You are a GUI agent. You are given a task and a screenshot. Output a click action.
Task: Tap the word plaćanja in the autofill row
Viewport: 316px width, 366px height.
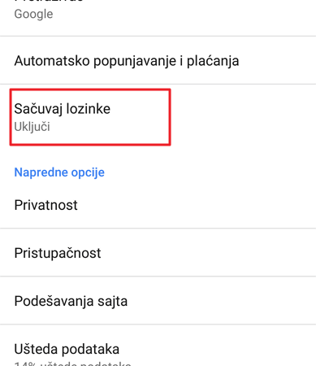tap(213, 61)
